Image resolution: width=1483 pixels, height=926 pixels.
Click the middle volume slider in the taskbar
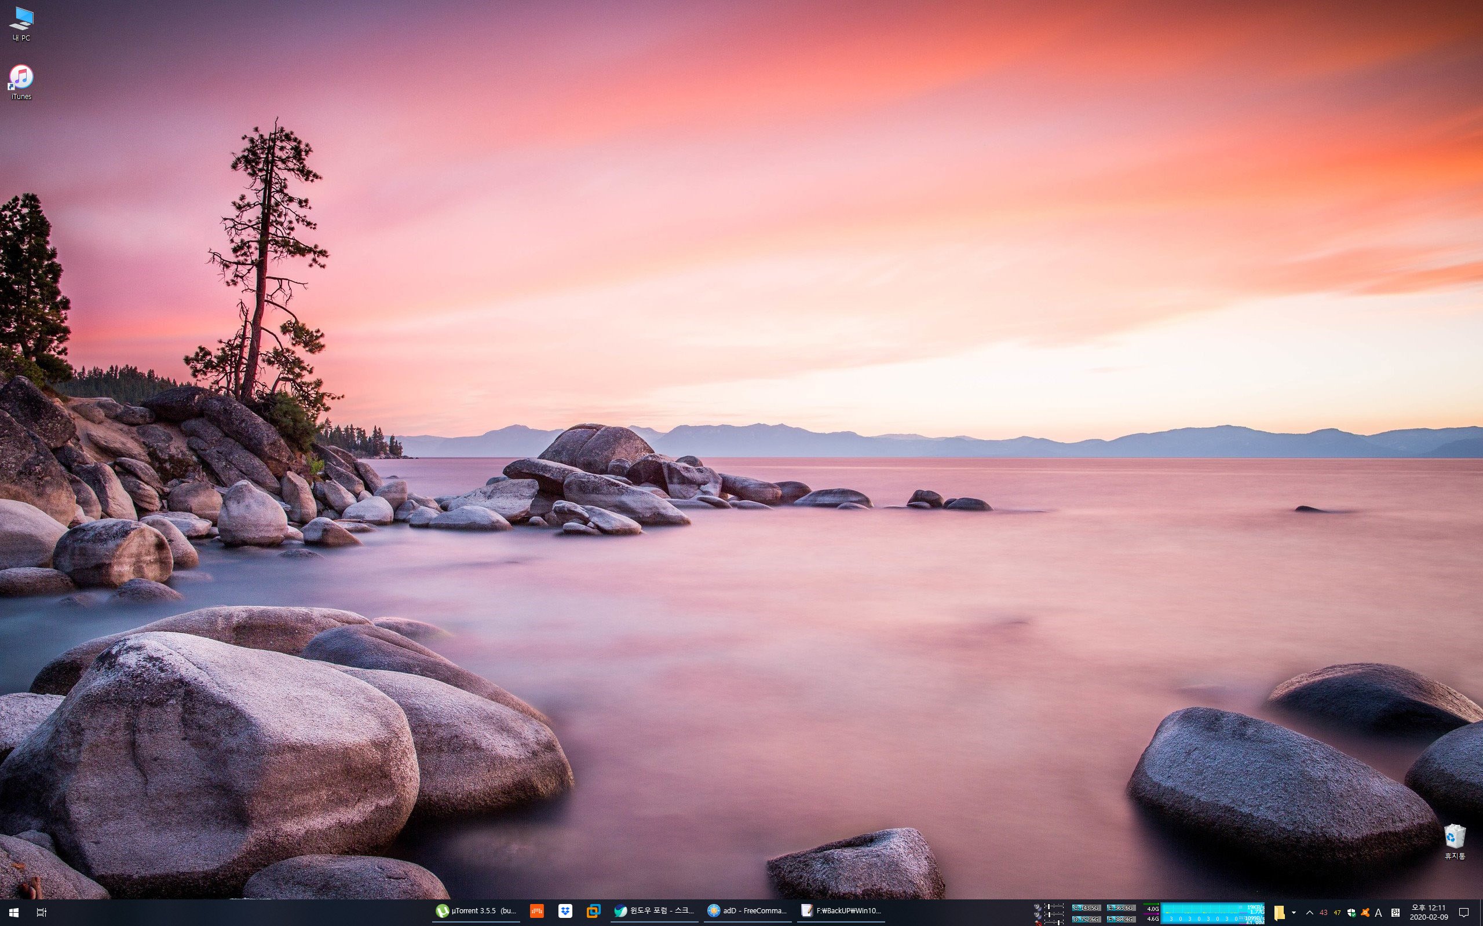click(x=1054, y=914)
